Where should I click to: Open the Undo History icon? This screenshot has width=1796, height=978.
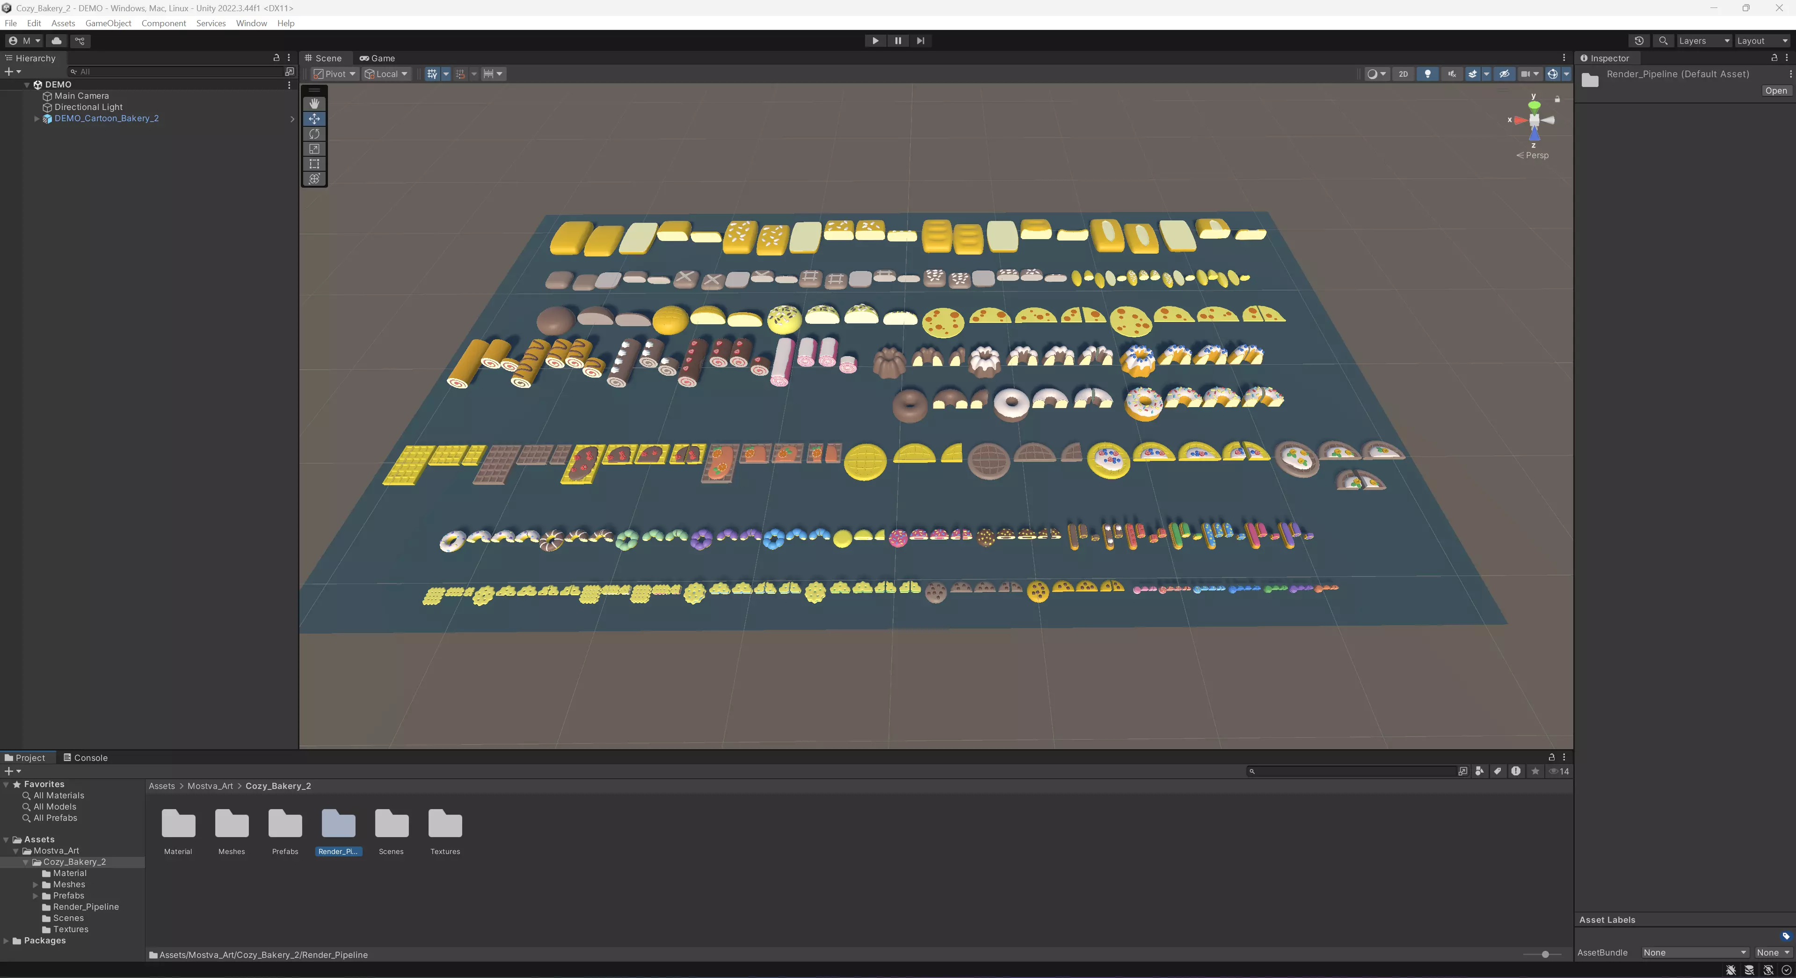pos(1639,40)
